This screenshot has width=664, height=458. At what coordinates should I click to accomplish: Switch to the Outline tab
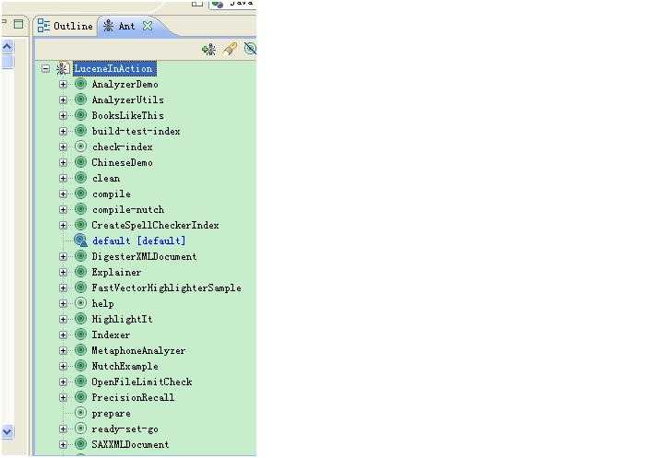65,26
